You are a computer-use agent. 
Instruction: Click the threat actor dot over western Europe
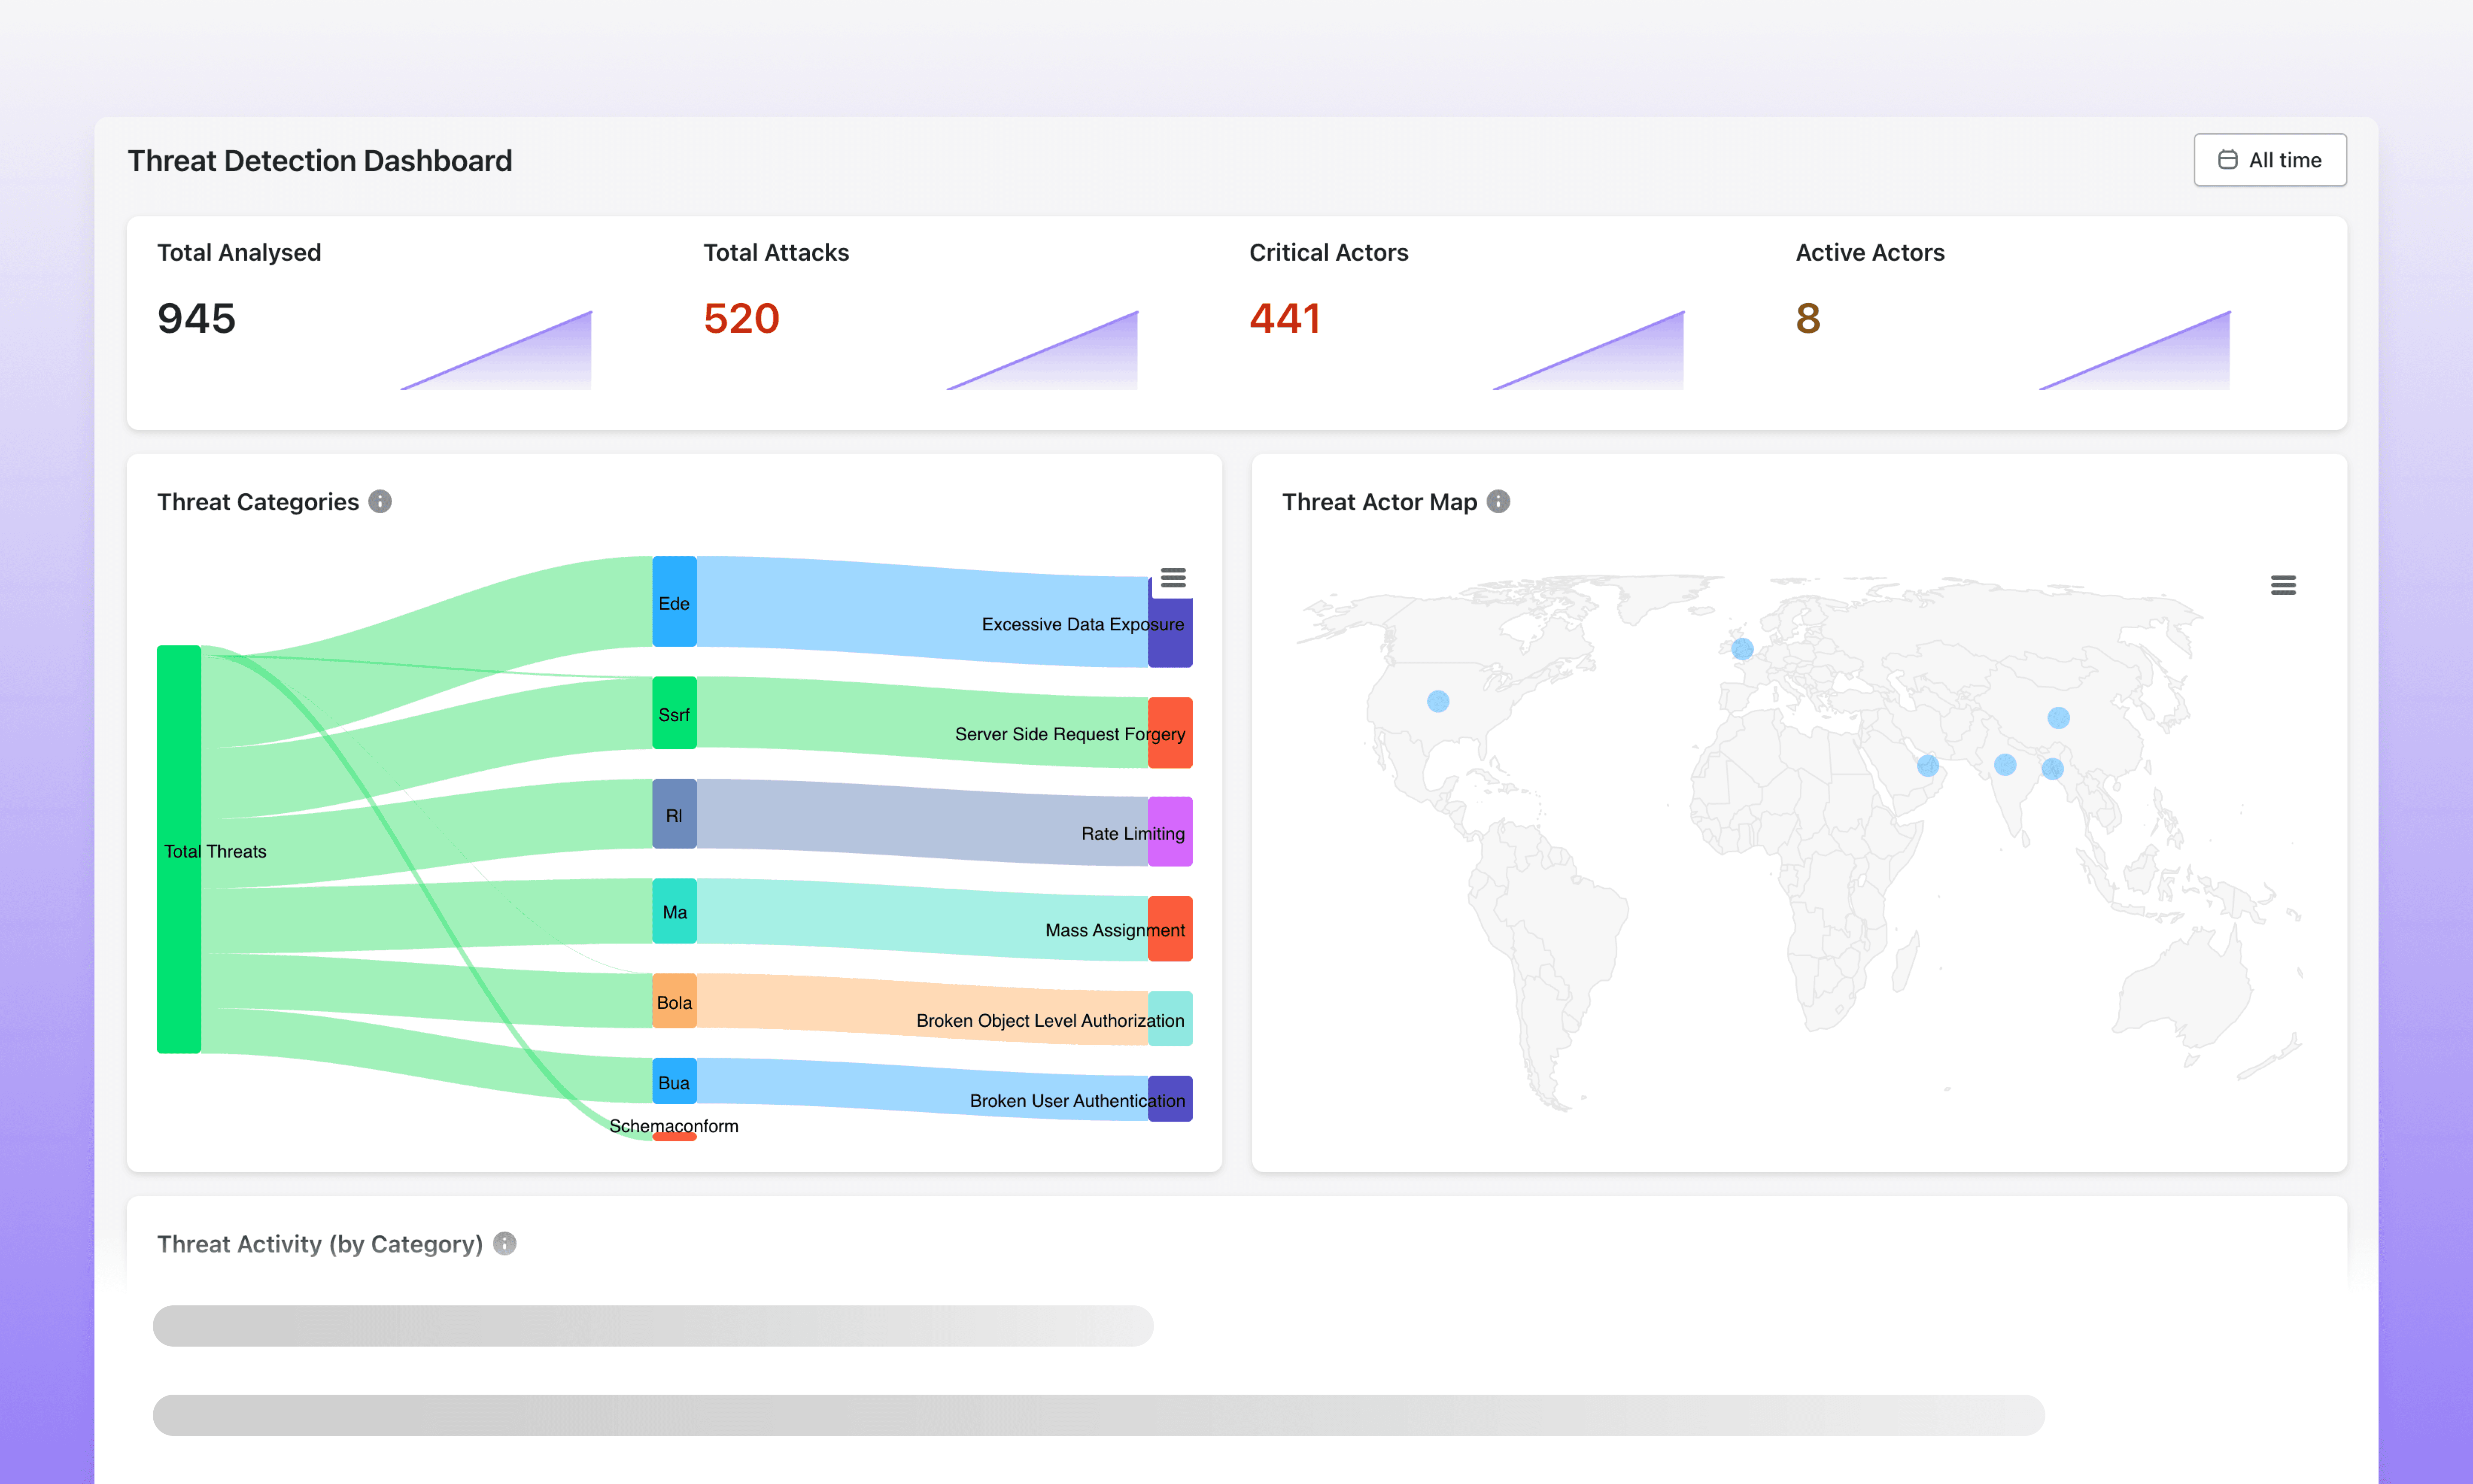pos(1741,649)
